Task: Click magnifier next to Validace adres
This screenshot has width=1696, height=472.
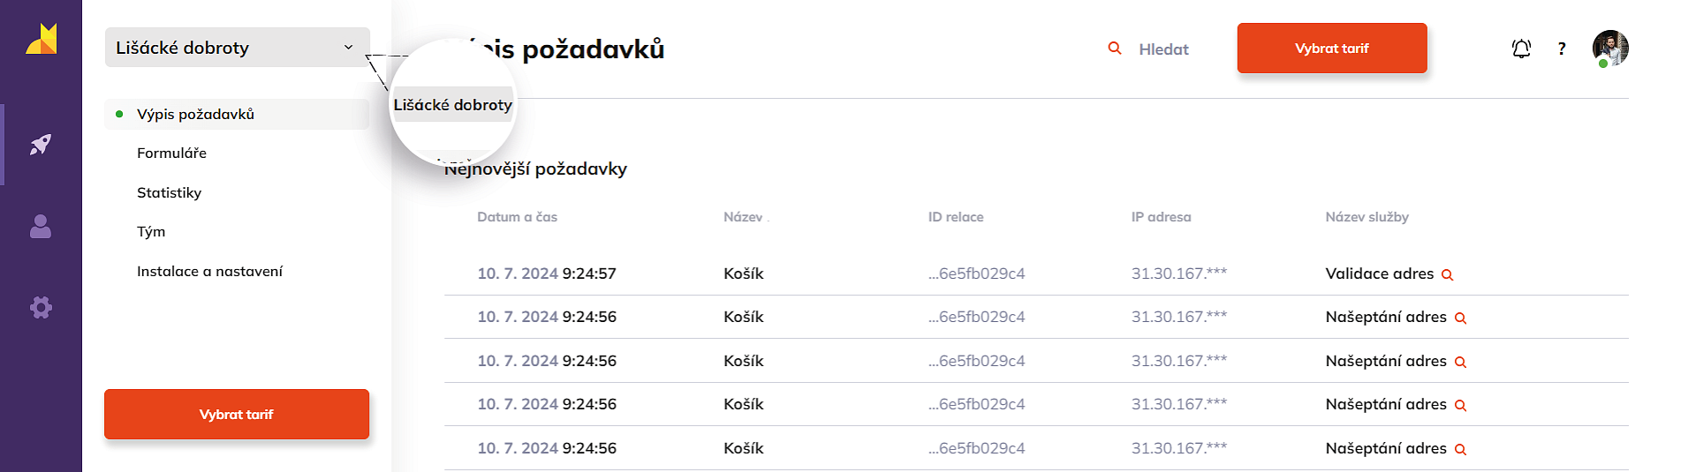Action: [1447, 274]
